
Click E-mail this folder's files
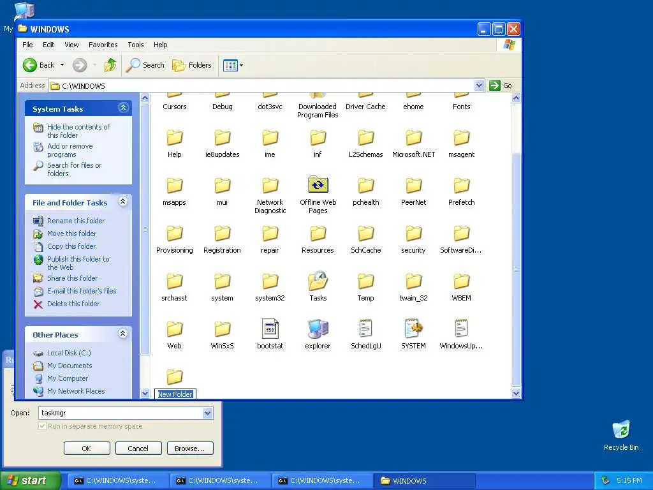[x=82, y=291]
